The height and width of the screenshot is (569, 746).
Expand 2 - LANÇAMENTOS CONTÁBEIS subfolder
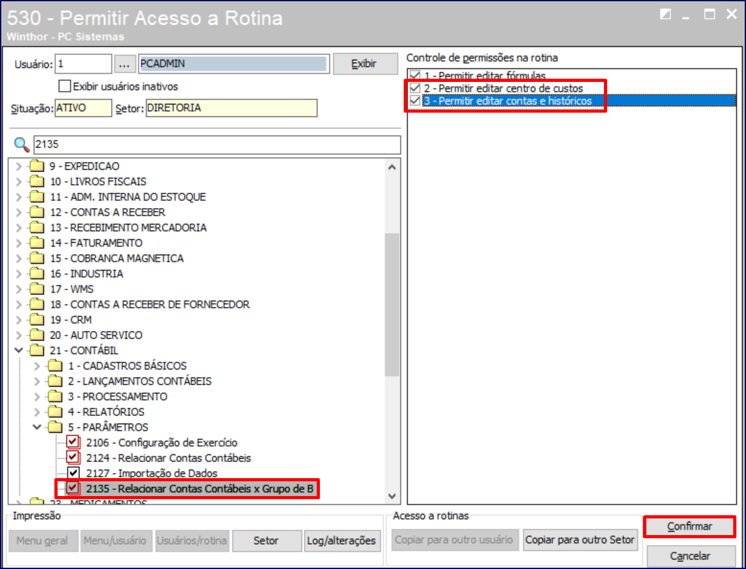tap(37, 381)
